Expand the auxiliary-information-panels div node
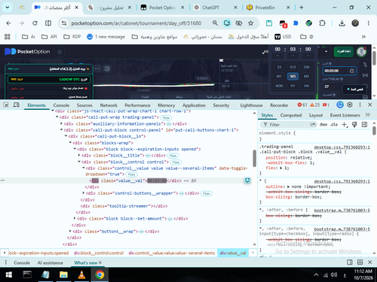Viewport: 377px width, 282px height. point(61,123)
